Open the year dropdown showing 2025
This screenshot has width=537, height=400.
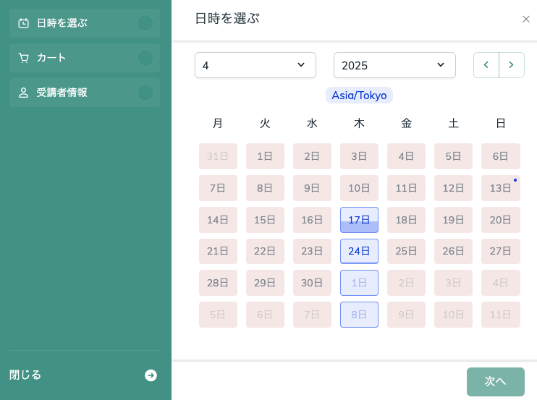click(394, 65)
